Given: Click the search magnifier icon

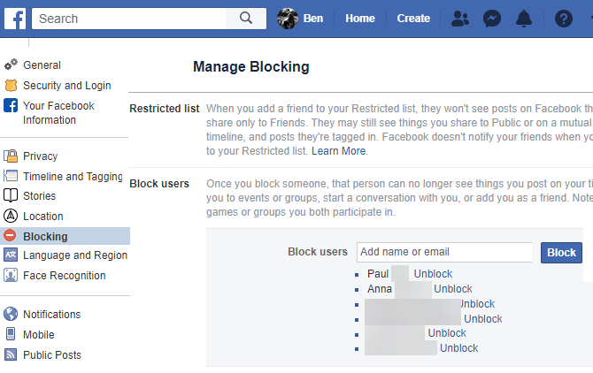Looking at the screenshot, I should click(245, 19).
